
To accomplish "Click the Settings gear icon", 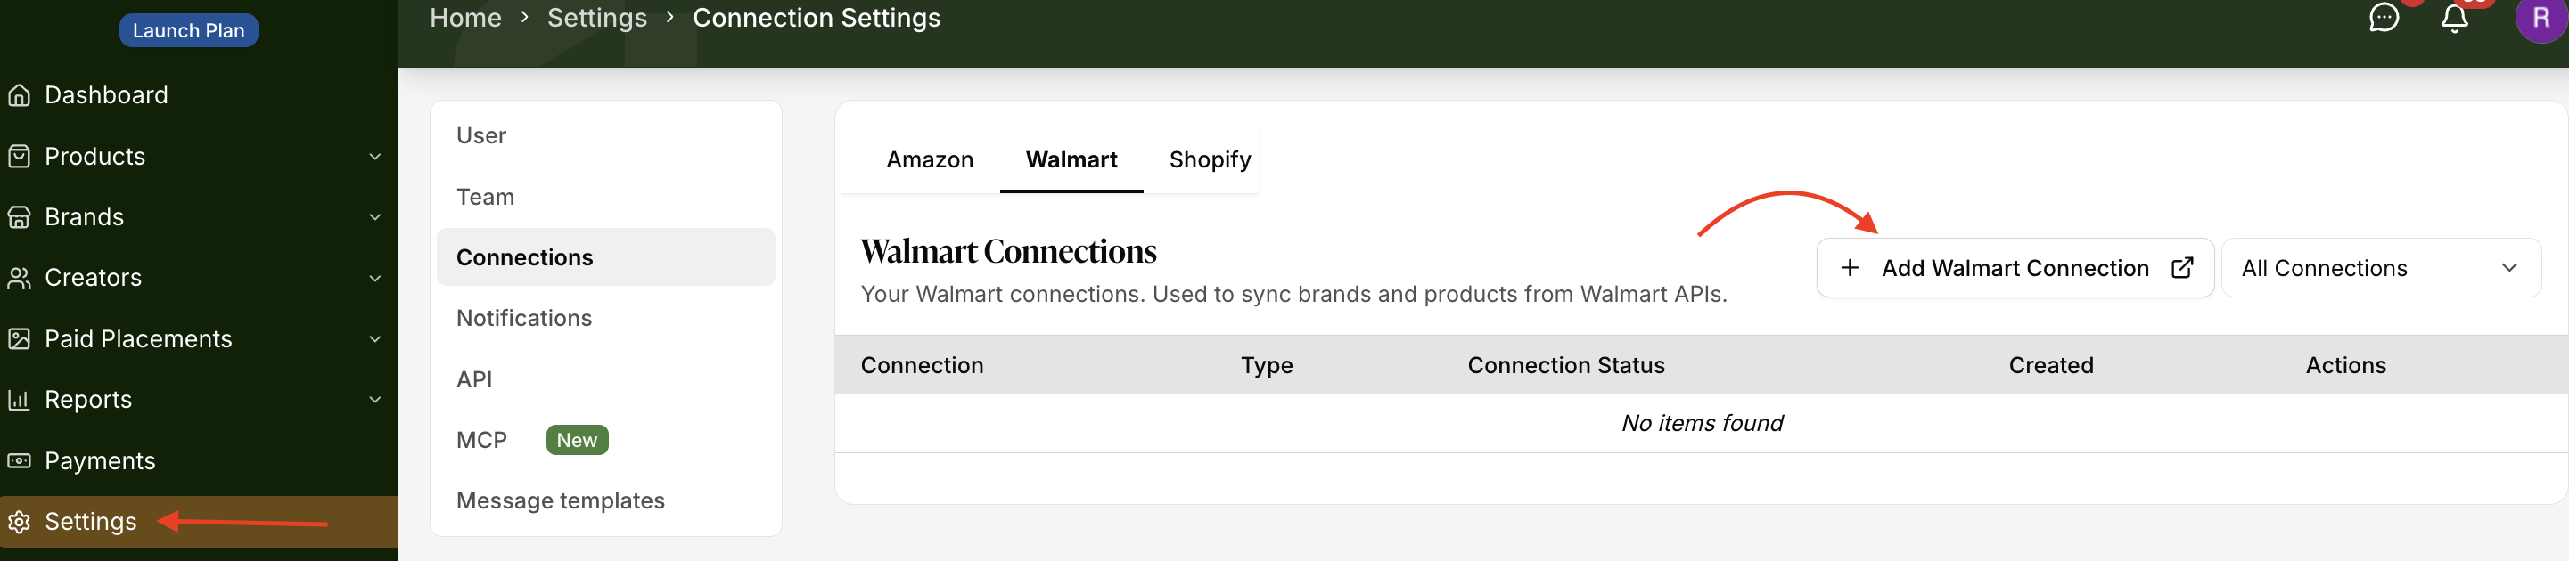I will tap(19, 522).
